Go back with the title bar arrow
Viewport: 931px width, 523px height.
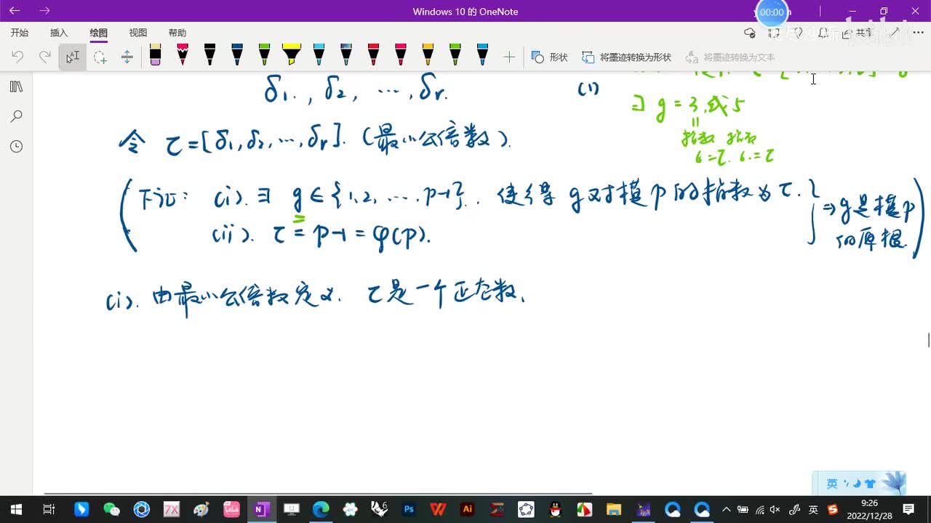coord(15,11)
